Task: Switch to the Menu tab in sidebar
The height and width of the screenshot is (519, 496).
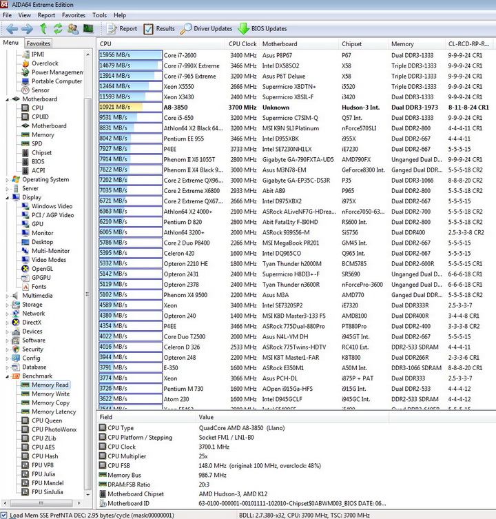Action: 11,43
